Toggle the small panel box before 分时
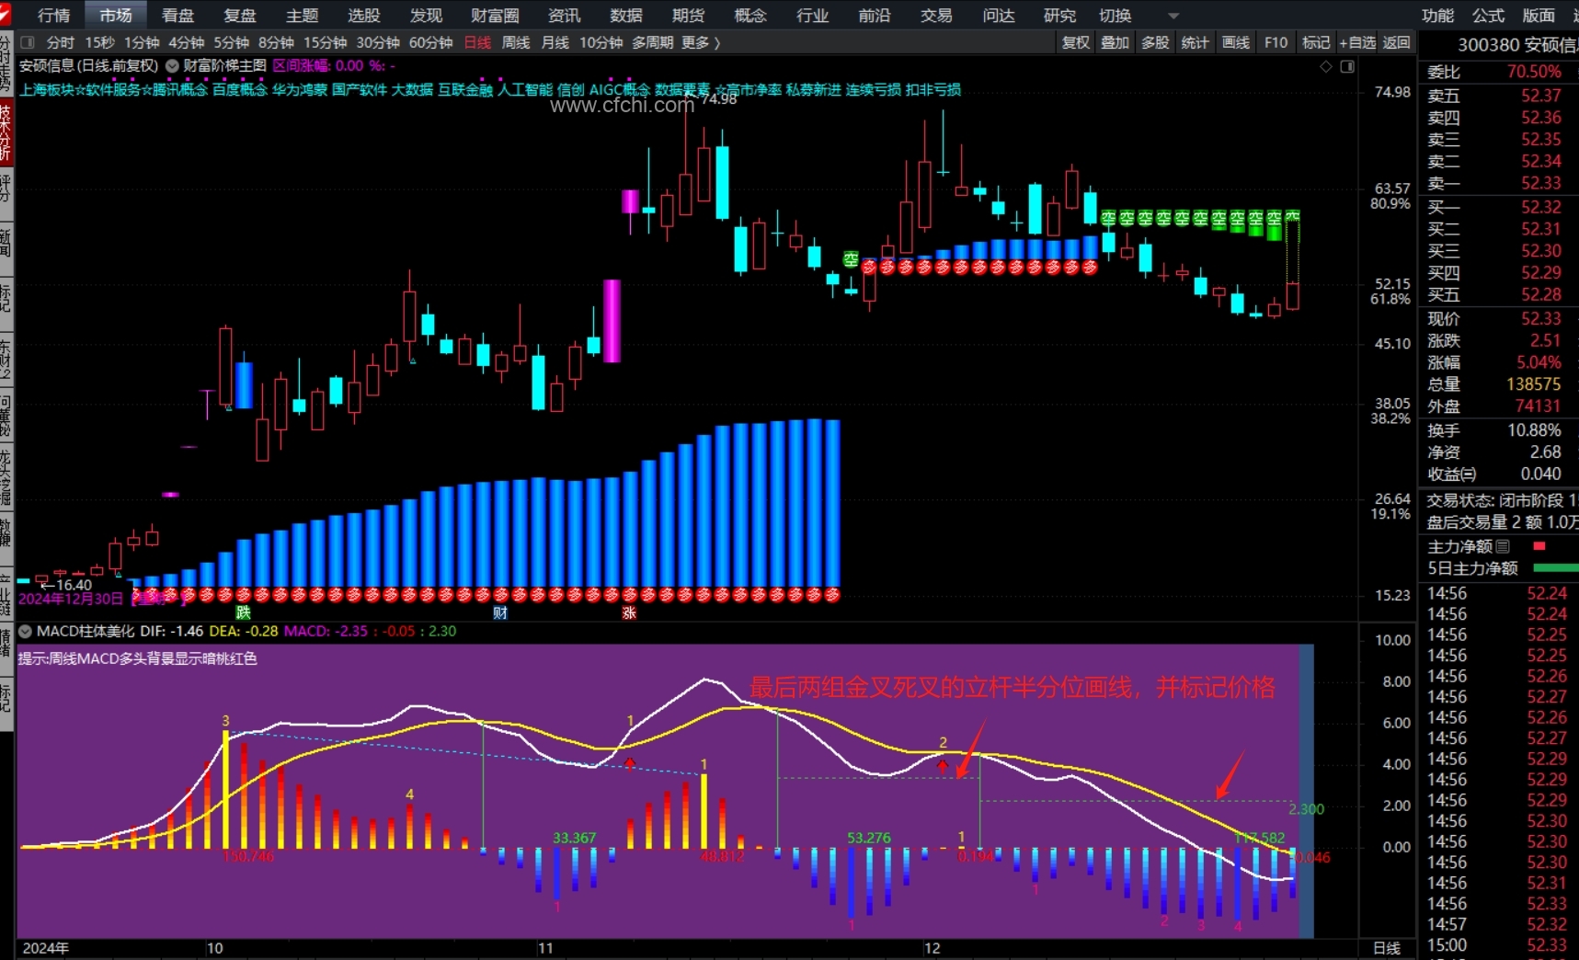Viewport: 1579px width, 960px height. point(28,42)
